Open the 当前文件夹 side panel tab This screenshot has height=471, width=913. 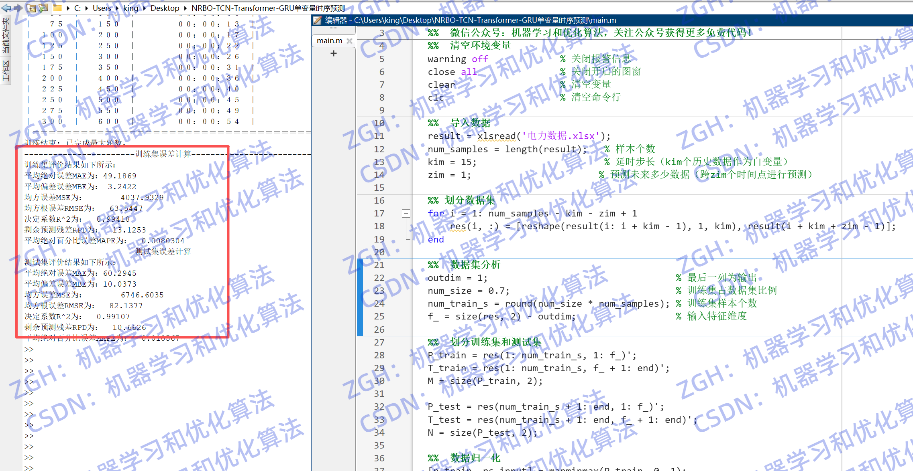(6, 35)
